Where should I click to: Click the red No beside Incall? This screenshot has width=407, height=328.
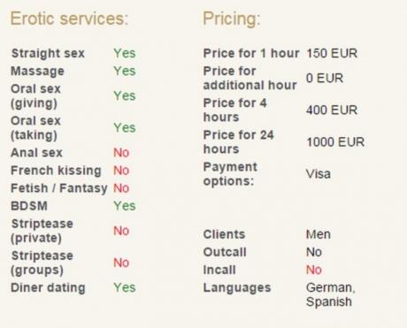[314, 270]
